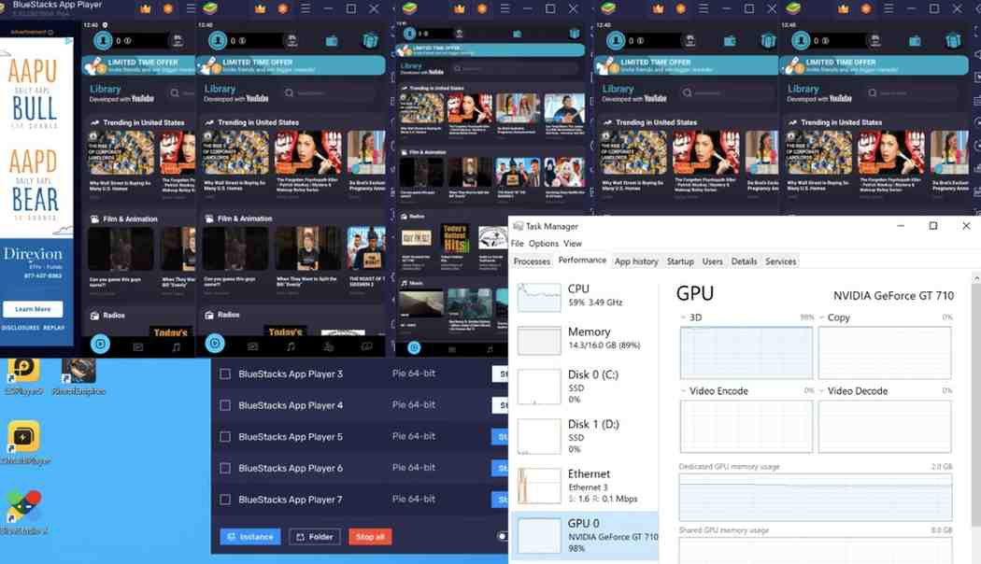Click orange coin icon in leftmost BlueStacks title bar
Viewport: 981px width, 564px height.
[167, 8]
